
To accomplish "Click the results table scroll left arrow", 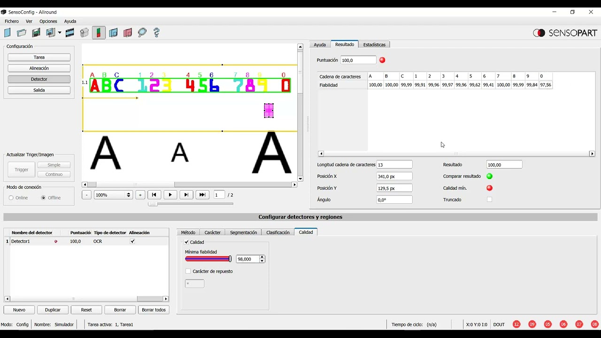I will (321, 154).
